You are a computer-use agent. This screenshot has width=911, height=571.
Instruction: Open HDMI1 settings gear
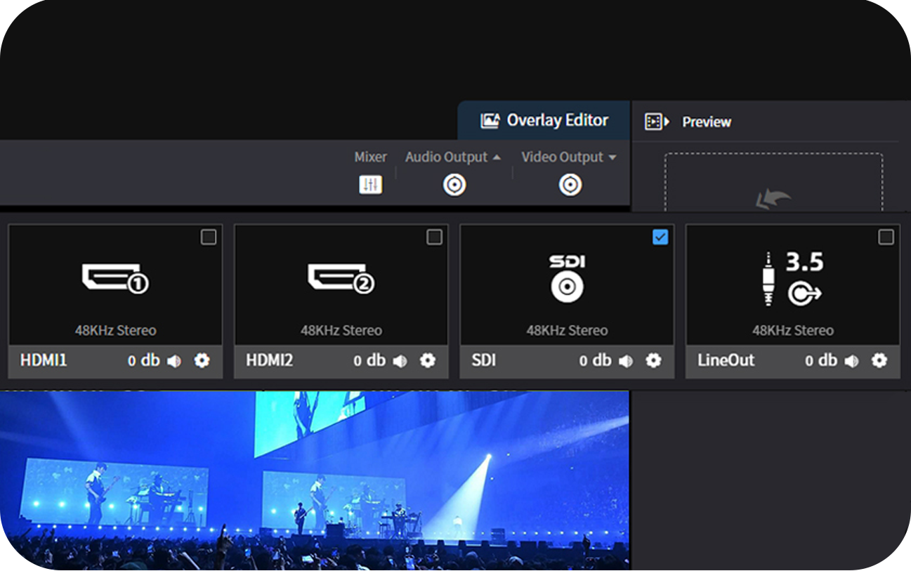point(202,360)
